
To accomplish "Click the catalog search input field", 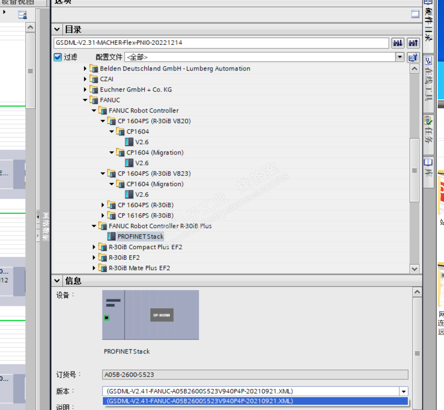I will (x=221, y=43).
